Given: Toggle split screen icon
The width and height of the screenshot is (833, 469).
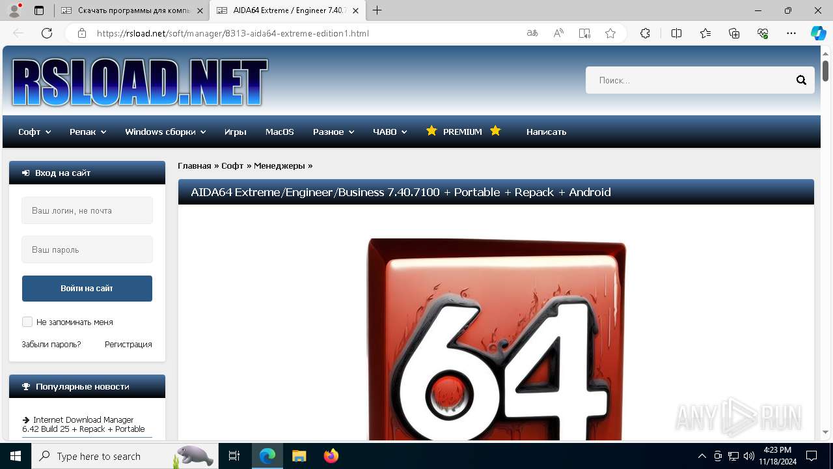Looking at the screenshot, I should click(676, 33).
